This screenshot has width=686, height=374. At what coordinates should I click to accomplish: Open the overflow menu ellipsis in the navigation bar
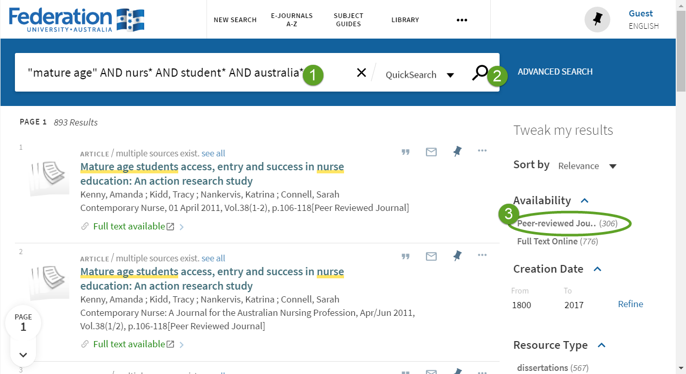point(461,20)
